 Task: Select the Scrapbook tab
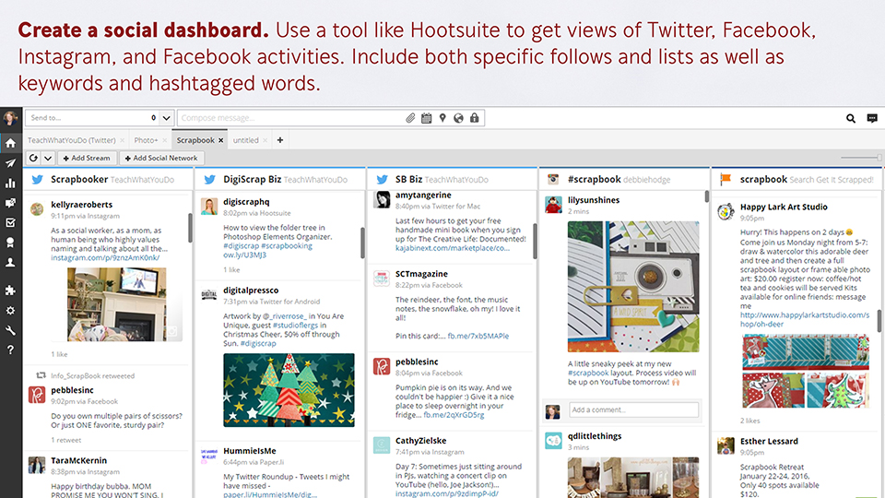coord(195,140)
